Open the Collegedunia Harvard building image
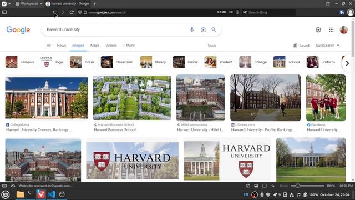Screen dimensions: 355x200 point(47,98)
